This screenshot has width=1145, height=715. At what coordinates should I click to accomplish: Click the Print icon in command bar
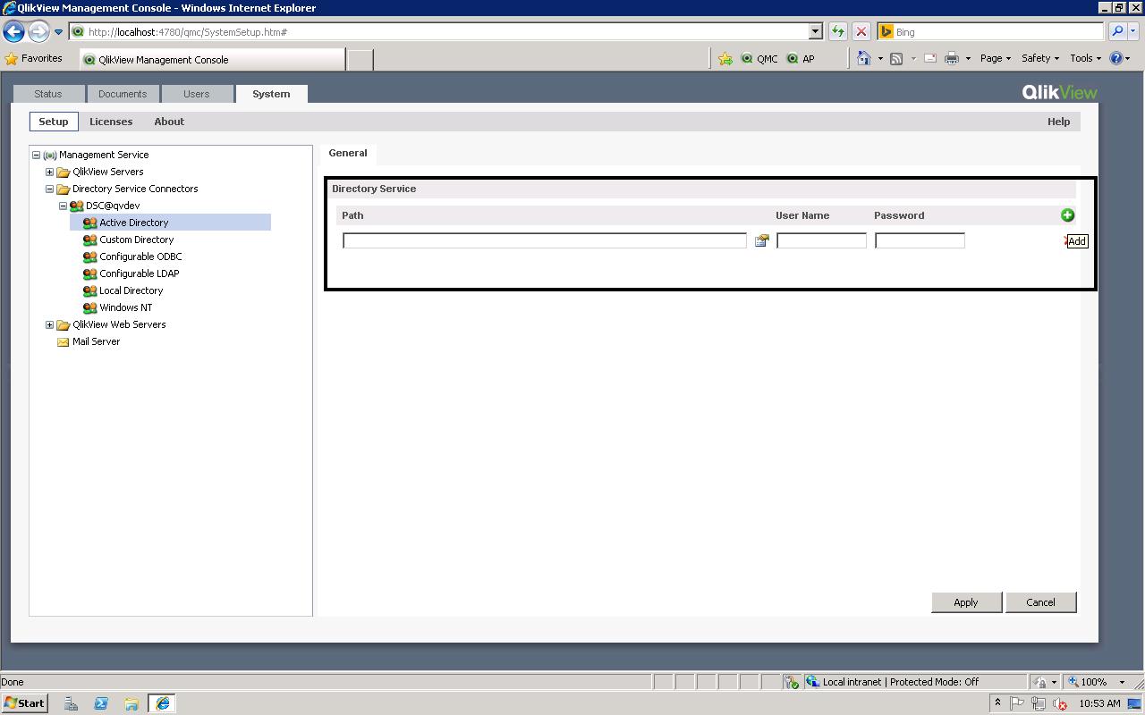point(952,59)
